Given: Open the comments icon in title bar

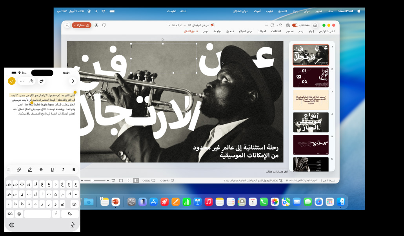Looking at the screenshot, I should coord(104,25).
